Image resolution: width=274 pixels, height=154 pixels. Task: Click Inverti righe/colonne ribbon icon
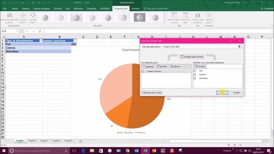point(174,18)
